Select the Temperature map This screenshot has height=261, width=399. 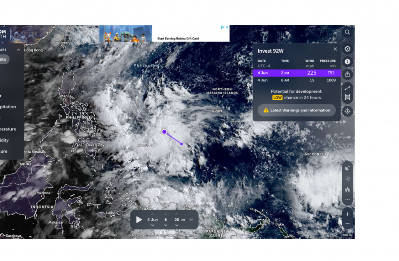[8, 129]
